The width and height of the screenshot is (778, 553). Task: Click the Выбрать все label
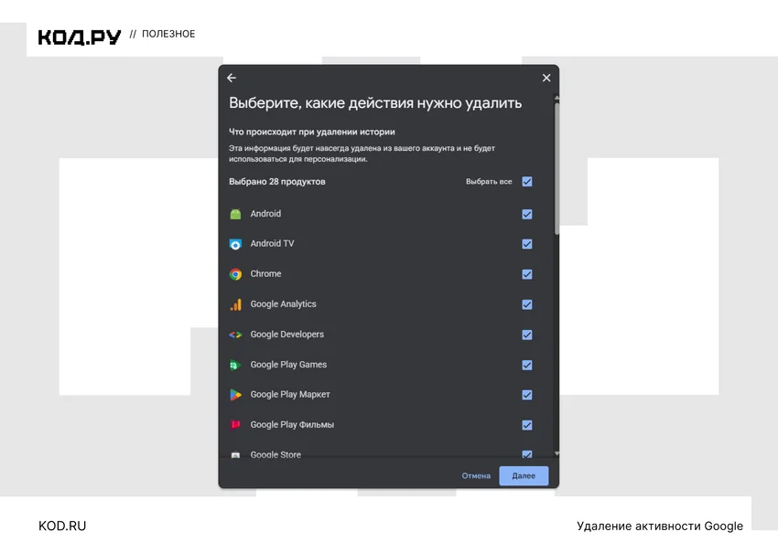point(489,181)
